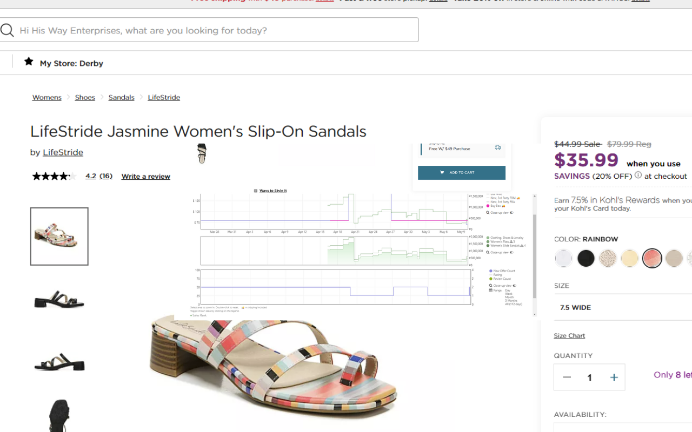692x432 pixels.
Task: Set chart range to Day
Action: coord(508,290)
